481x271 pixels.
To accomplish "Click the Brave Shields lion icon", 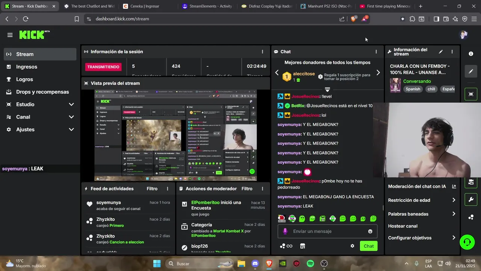I will pyautogui.click(x=353, y=19).
